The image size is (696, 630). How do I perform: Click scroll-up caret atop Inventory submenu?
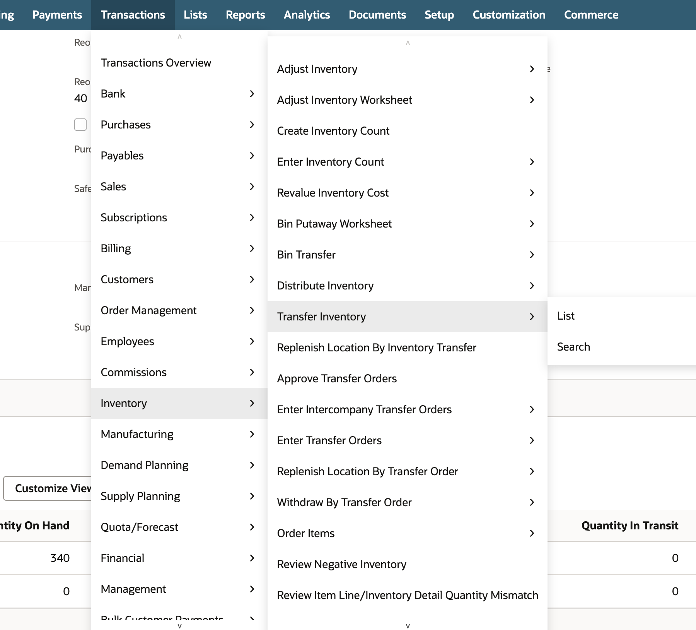coord(408,43)
